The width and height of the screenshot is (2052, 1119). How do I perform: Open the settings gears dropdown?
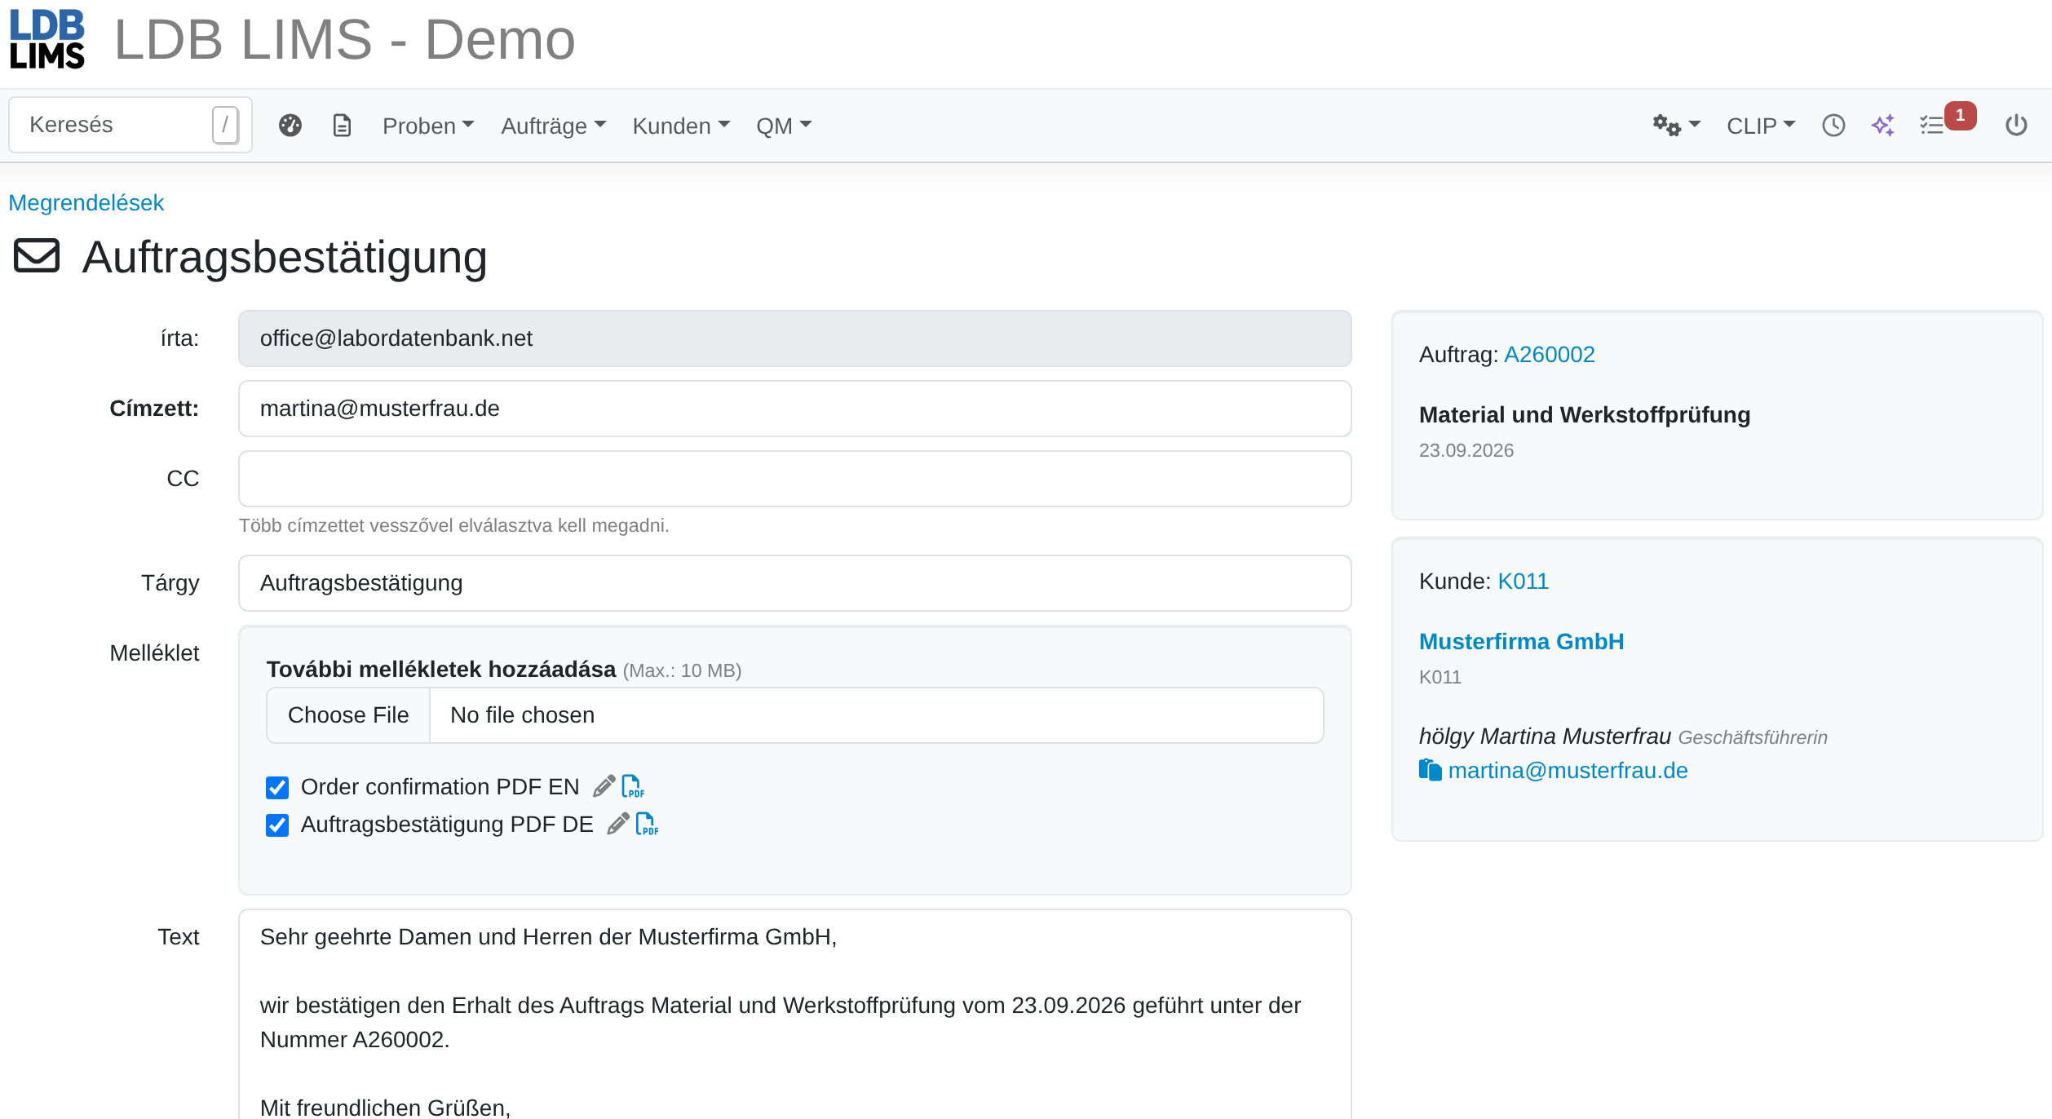click(1676, 126)
